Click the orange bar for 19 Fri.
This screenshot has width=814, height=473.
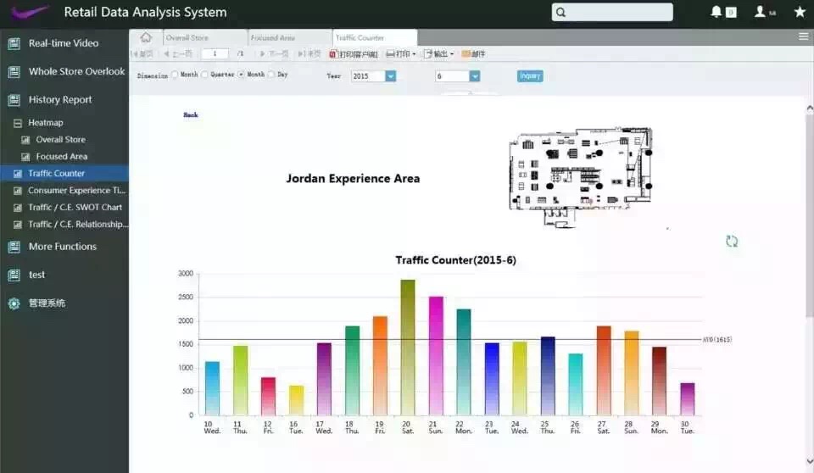point(380,365)
